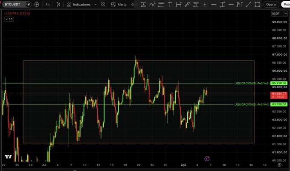Select the Text tool
This screenshot has height=171, width=290.
point(170,4)
